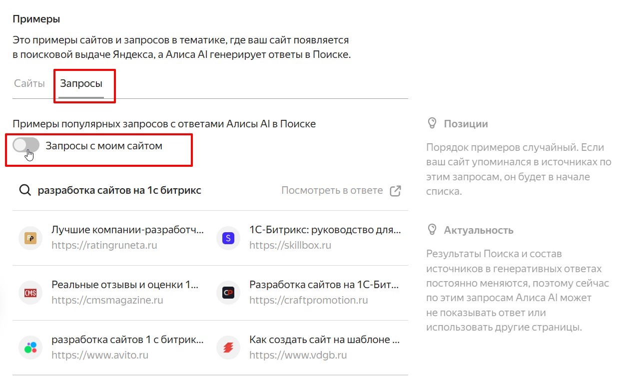Screen dimensions: 624x384
Task: Click the Позиции hint heading
Action: point(466,124)
